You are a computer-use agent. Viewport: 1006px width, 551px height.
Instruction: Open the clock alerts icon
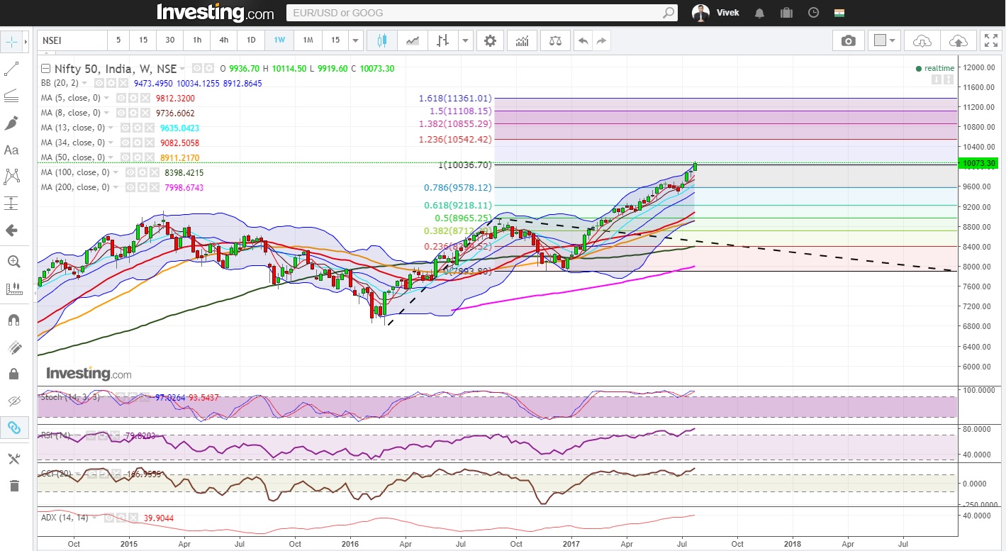813,13
